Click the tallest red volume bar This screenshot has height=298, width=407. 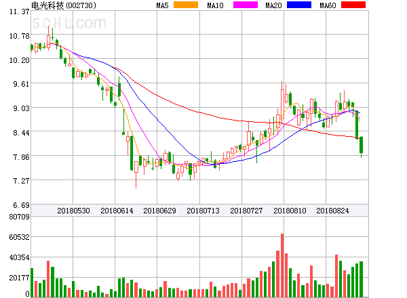click(282, 265)
